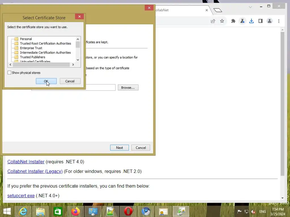Viewport: 290px width, 217px height.
Task: Open the Control Panel taskbar icon
Action: [93, 211]
